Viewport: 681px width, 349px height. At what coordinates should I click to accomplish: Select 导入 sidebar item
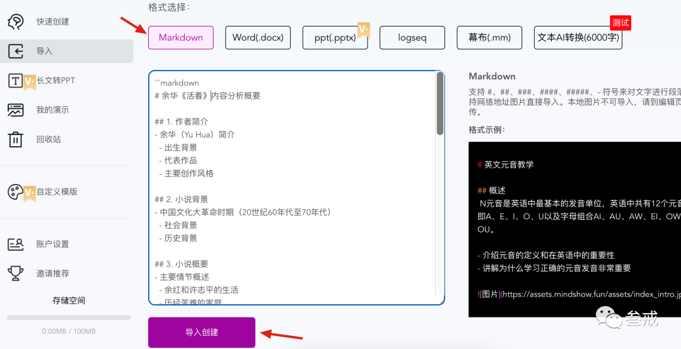pyautogui.click(x=66, y=51)
